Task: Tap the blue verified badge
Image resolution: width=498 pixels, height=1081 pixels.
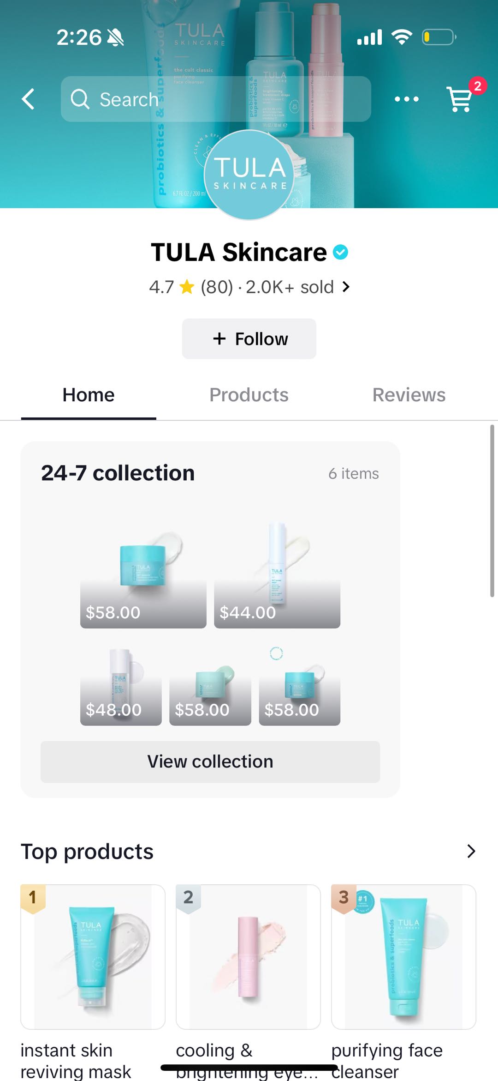Action: coord(340,252)
